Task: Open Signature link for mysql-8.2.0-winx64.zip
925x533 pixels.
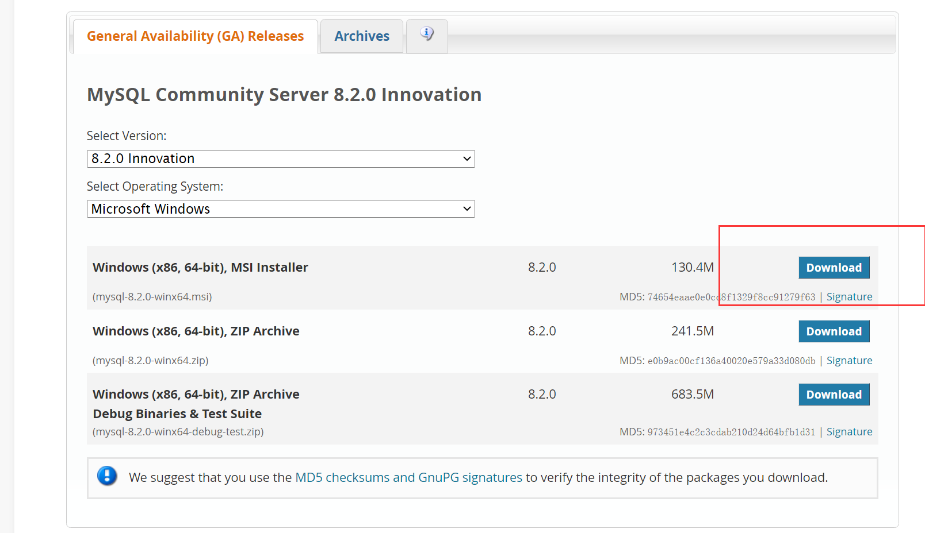Action: 849,361
